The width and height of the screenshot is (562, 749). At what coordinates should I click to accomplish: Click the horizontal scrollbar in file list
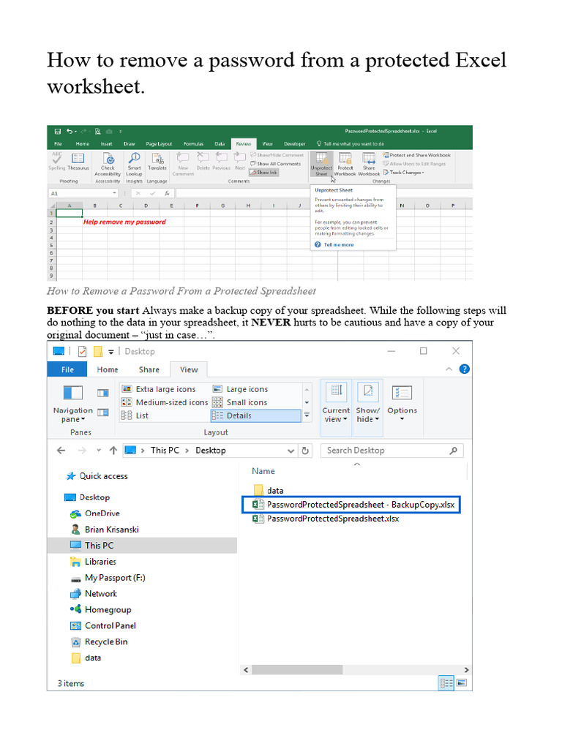pos(297,670)
